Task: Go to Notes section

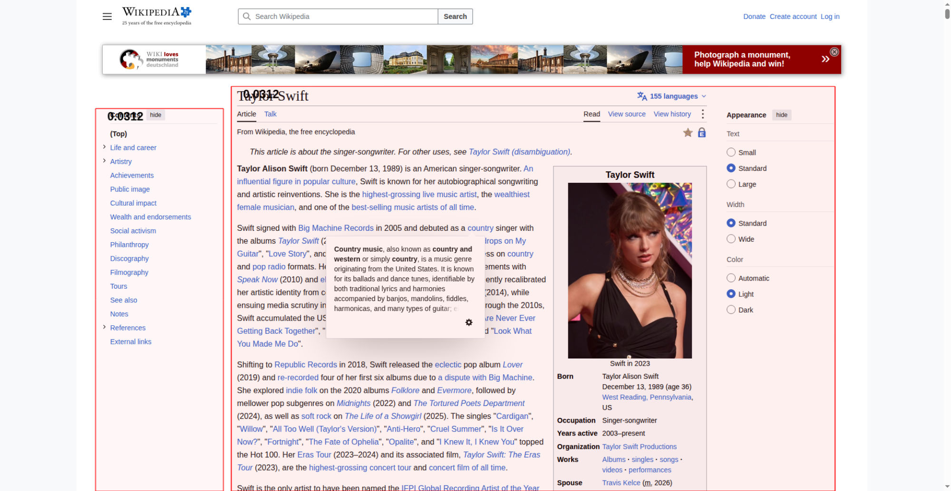Action: pyautogui.click(x=119, y=313)
